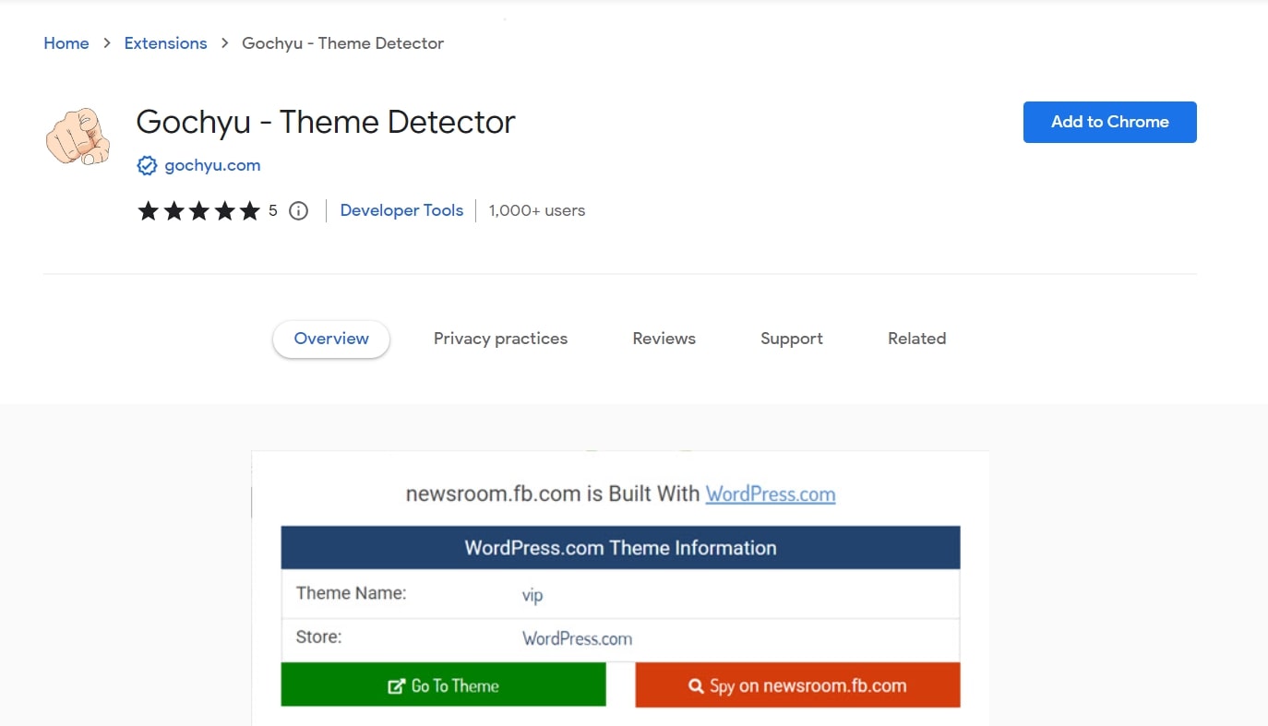Click the Gochyu - Theme Detector title heading
This screenshot has width=1268, height=726.
[325, 122]
